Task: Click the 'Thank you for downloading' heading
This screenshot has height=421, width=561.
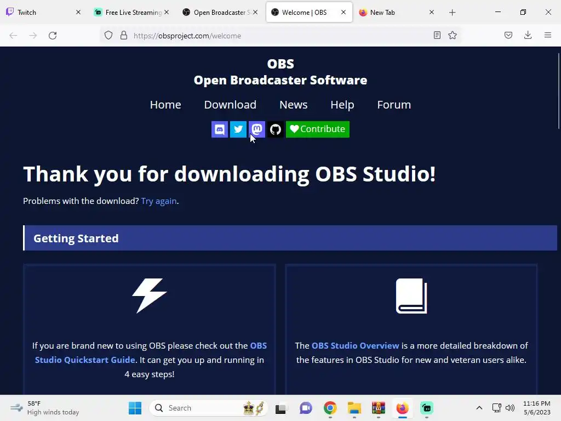Action: [230, 174]
